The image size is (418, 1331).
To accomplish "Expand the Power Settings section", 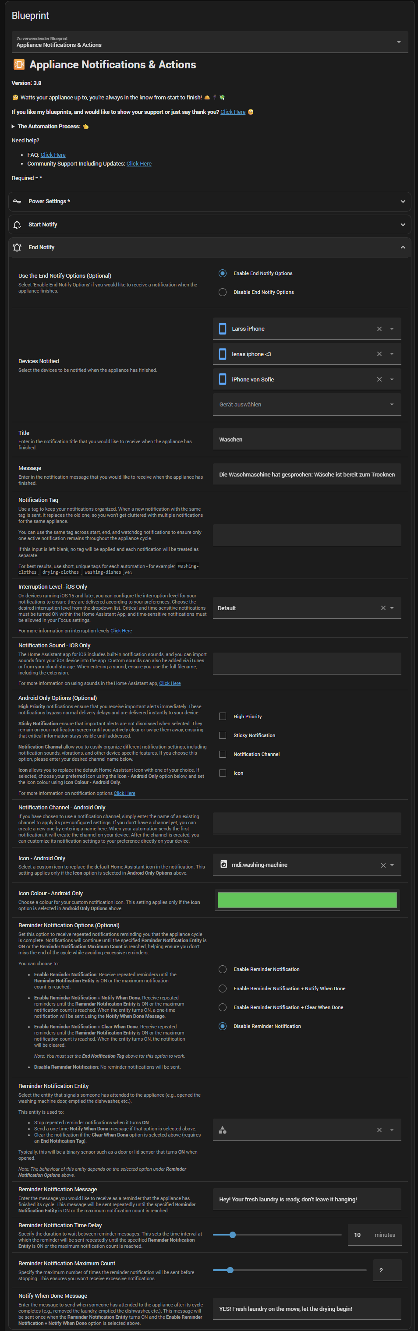I will tap(209, 201).
